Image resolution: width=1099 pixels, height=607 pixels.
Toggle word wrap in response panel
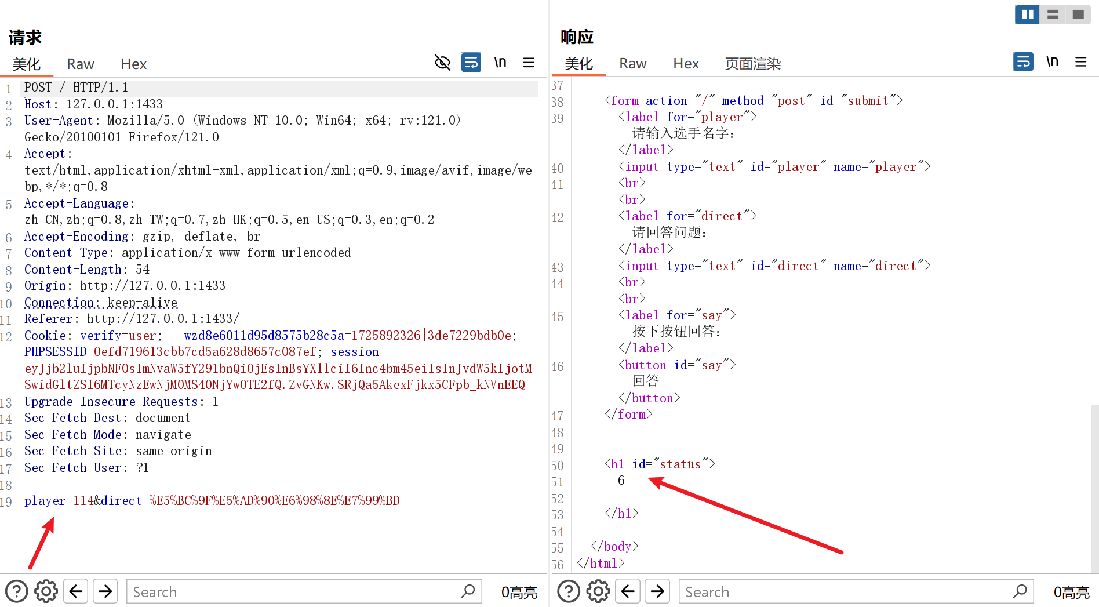coord(1023,61)
